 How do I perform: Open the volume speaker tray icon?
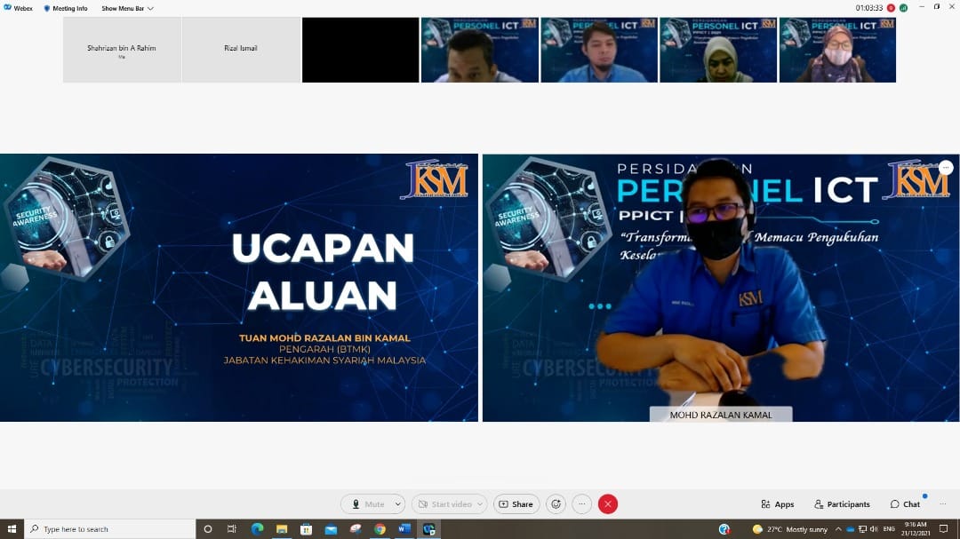click(x=874, y=528)
